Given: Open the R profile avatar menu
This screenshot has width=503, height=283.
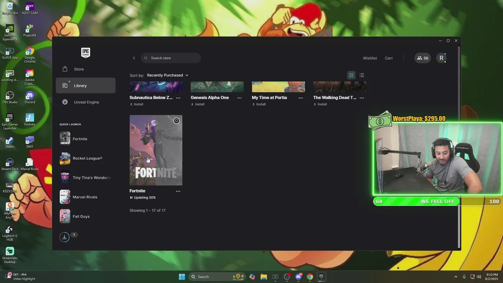Looking at the screenshot, I should click(441, 58).
